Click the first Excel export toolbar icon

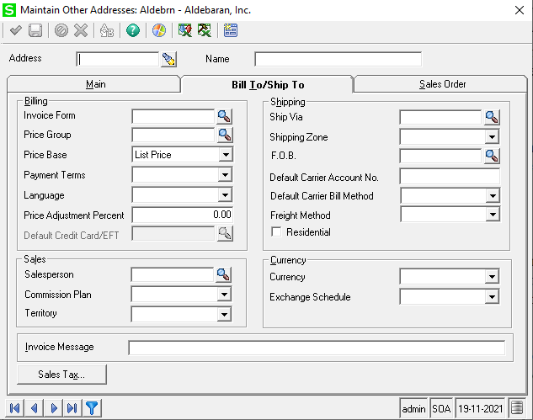tap(185, 30)
